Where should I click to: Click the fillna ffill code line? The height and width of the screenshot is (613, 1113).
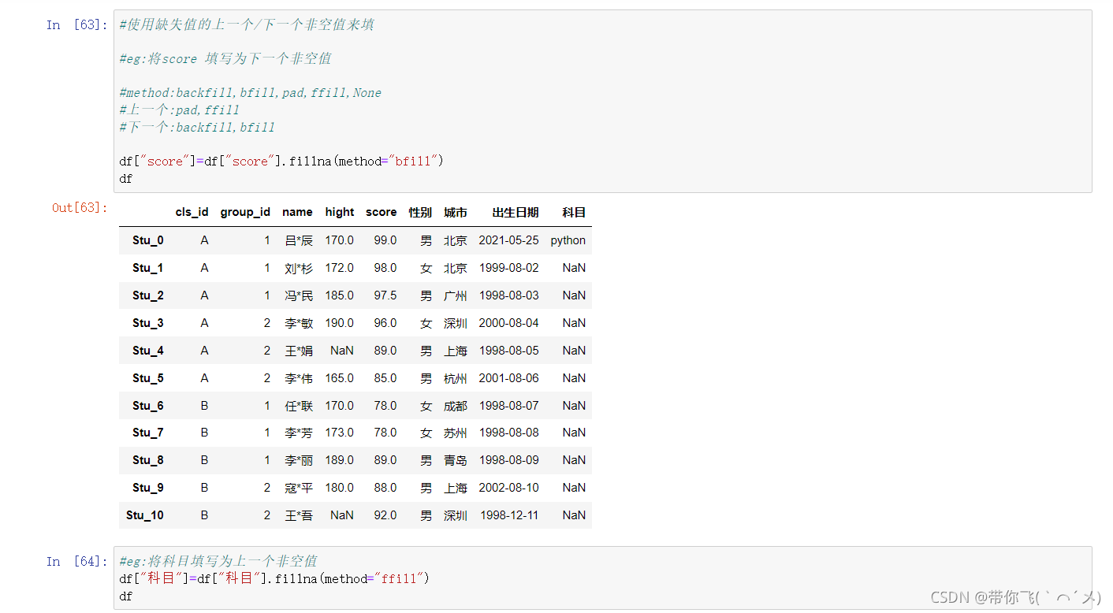(x=274, y=578)
